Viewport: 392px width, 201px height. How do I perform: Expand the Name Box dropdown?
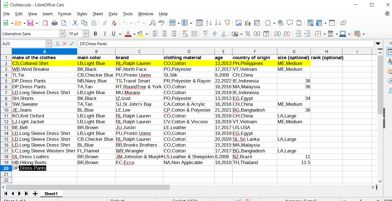coord(49,44)
